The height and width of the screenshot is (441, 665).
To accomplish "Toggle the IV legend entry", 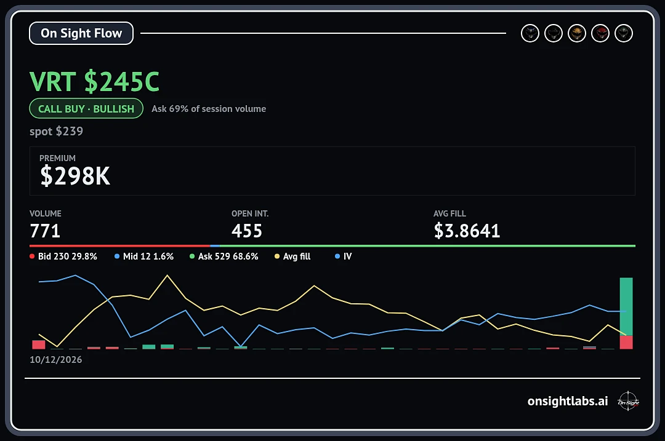I will [343, 256].
